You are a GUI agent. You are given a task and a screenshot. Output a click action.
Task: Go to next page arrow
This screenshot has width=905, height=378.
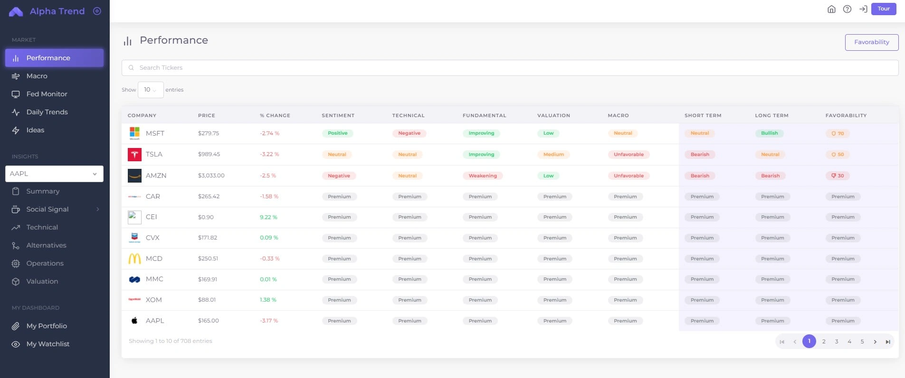coord(875,341)
